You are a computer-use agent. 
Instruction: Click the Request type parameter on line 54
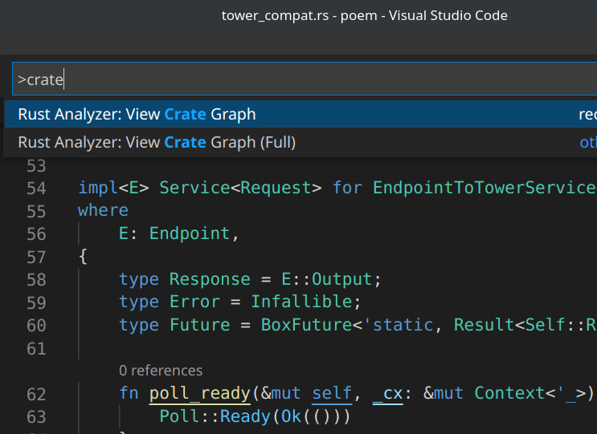(270, 188)
